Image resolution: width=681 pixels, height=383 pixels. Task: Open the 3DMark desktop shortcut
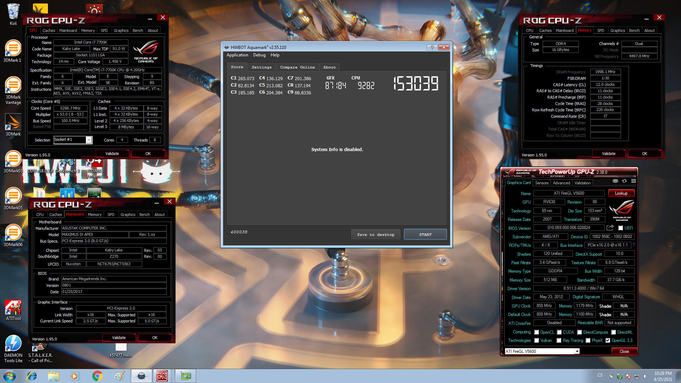coord(13,125)
